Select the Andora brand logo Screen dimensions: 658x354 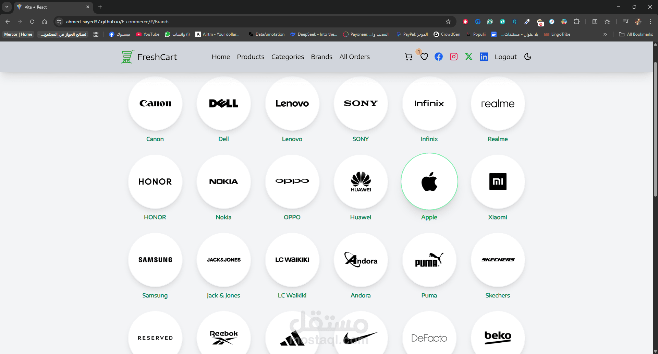pos(361,260)
